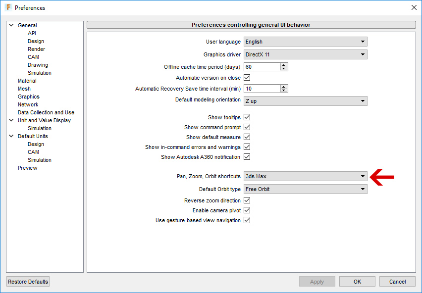Confirm preferences with OK

coord(357,282)
